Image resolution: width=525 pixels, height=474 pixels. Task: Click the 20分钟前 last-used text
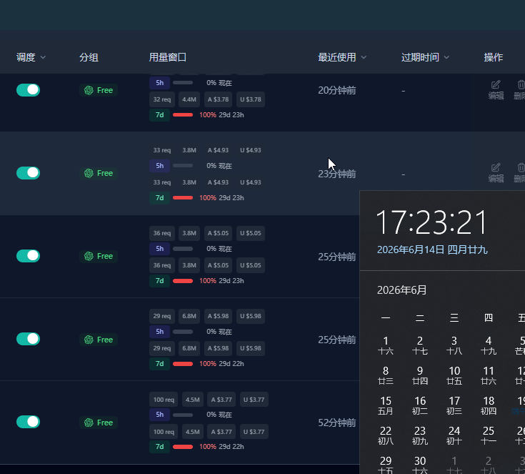[337, 90]
